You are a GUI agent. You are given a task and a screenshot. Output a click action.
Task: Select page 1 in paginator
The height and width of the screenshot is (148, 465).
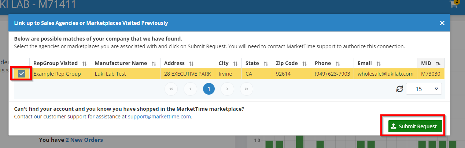point(209,89)
